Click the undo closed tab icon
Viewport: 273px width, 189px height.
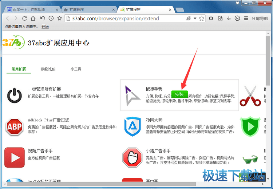click(x=43, y=18)
